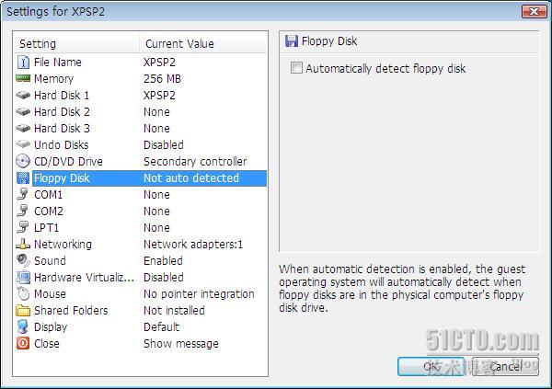Click the Default display value
The width and height of the screenshot is (552, 389).
161,327
